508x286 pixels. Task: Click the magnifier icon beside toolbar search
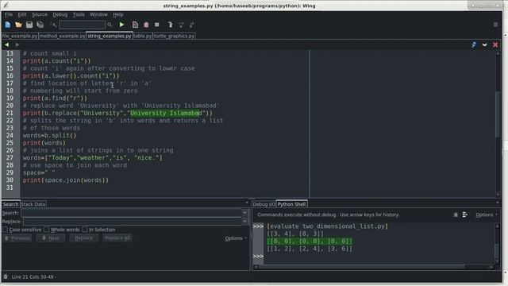[110, 25]
